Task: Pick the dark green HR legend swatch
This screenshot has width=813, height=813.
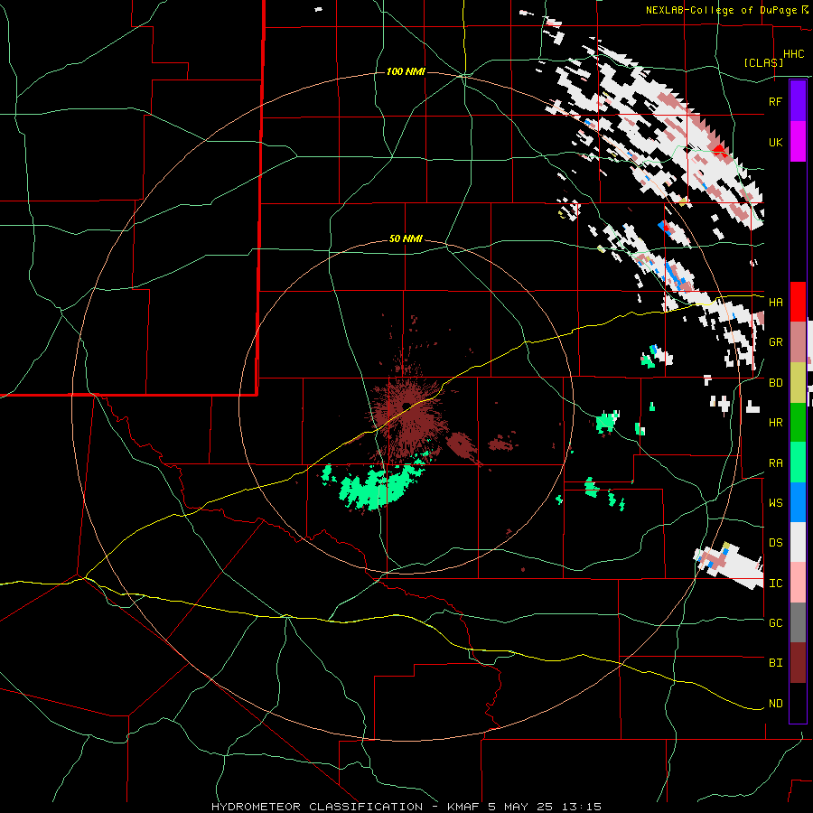Action: click(798, 423)
